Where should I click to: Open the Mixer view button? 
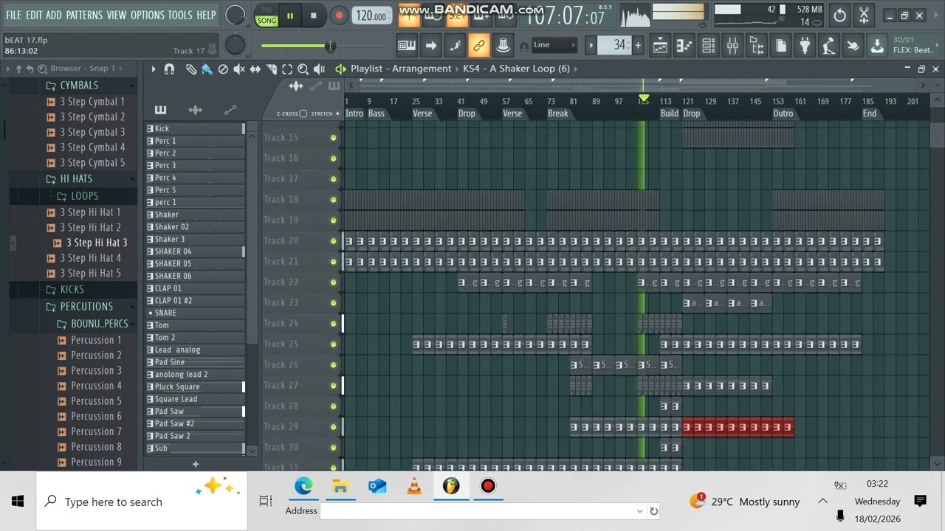coord(732,46)
